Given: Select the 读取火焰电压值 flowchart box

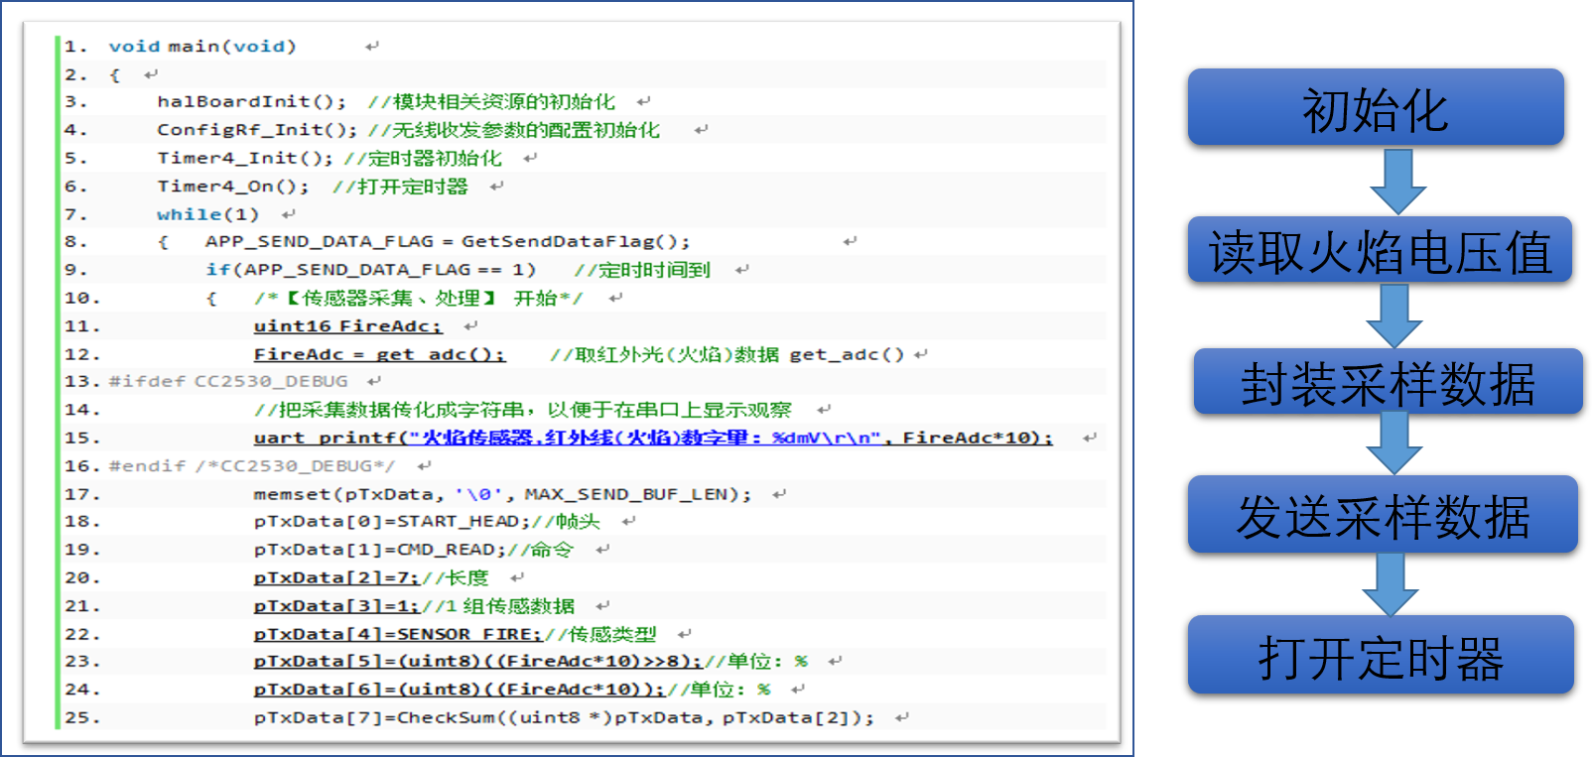Looking at the screenshot, I should 1380,250.
